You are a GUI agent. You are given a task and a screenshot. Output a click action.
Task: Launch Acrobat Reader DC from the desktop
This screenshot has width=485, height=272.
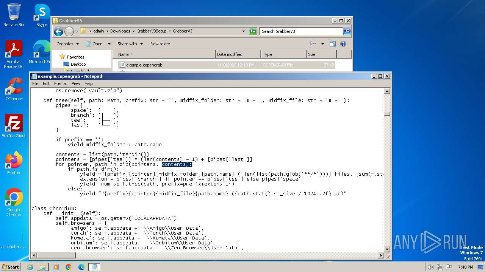point(14,54)
